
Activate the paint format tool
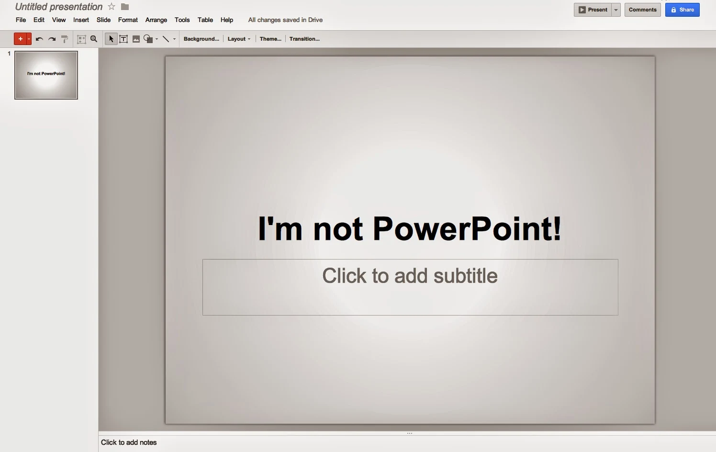(65, 39)
